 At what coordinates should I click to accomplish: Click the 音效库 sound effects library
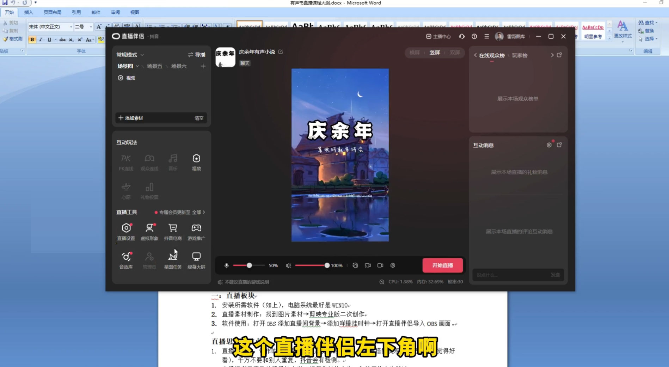tap(126, 260)
